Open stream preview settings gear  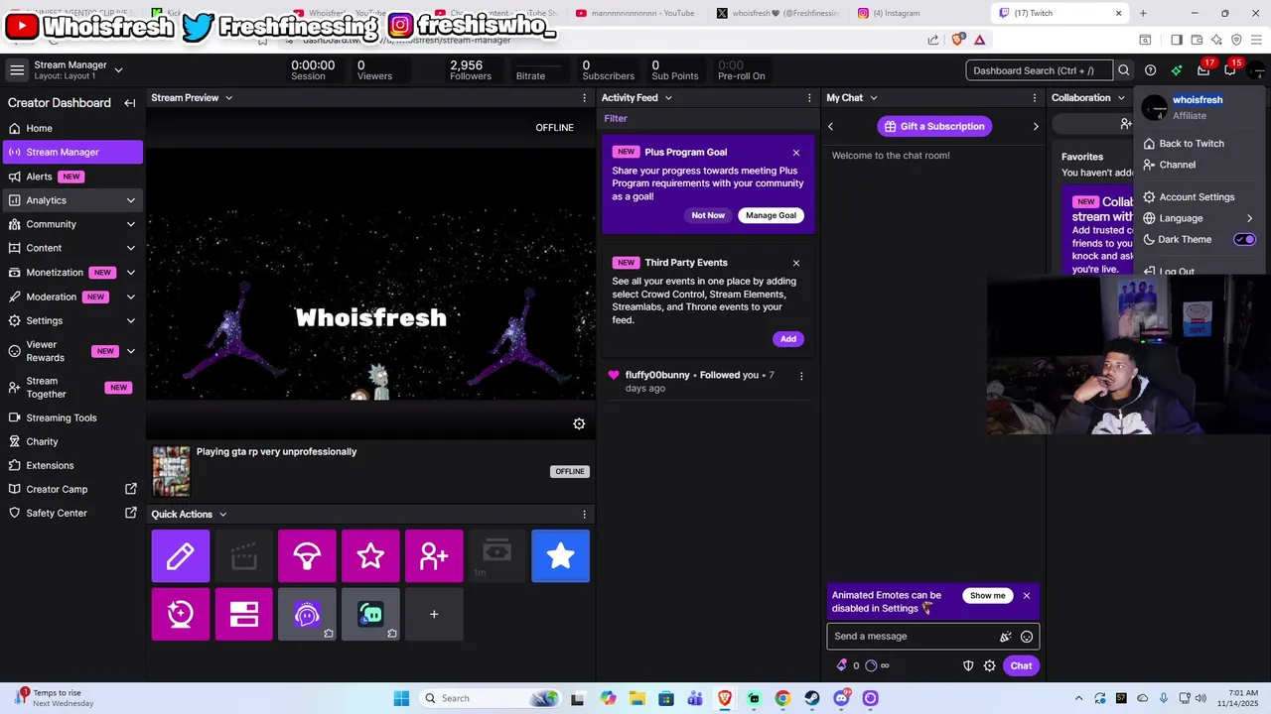click(x=579, y=423)
